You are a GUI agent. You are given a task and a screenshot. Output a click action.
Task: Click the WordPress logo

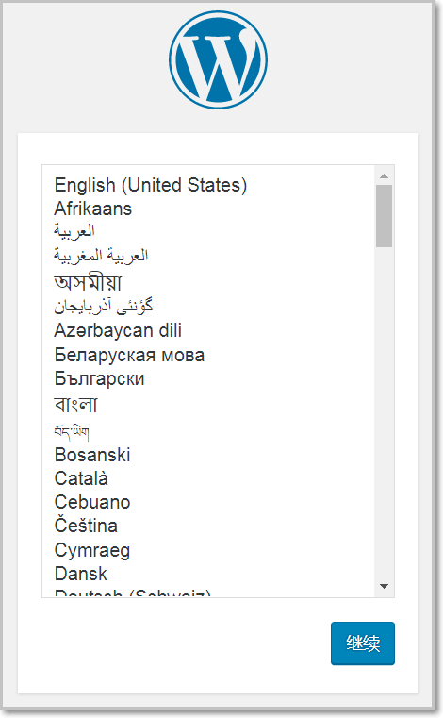pos(219,60)
